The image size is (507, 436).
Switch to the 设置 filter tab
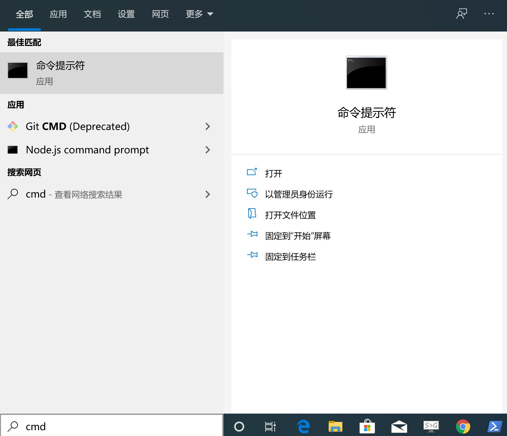click(x=126, y=14)
